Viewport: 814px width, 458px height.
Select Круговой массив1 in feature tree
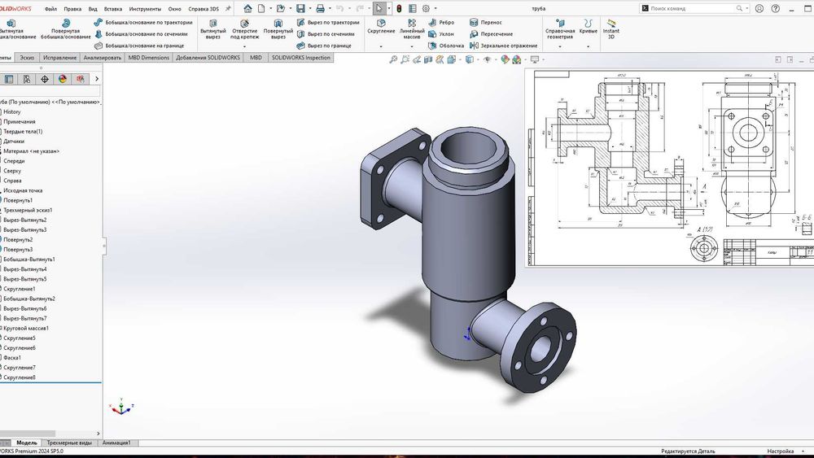coord(26,328)
